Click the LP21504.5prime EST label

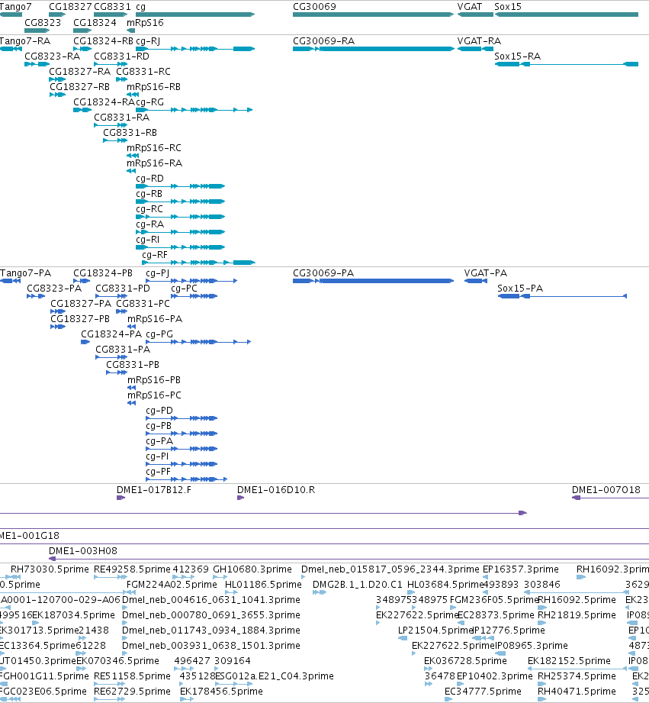pyautogui.click(x=435, y=630)
